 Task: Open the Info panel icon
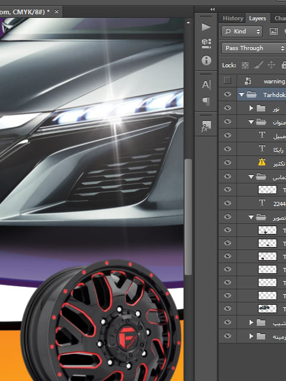(x=206, y=60)
